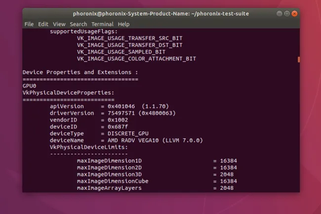Click maxImageDimensionCube value 16384
This screenshot has height=214, width=321.
pyautogui.click(x=228, y=181)
